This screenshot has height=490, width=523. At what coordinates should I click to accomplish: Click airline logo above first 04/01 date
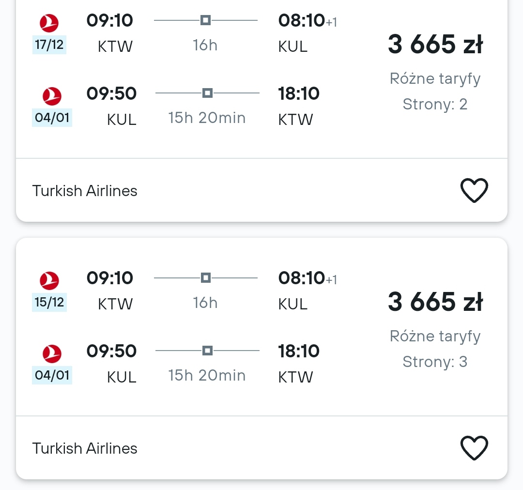[52, 96]
